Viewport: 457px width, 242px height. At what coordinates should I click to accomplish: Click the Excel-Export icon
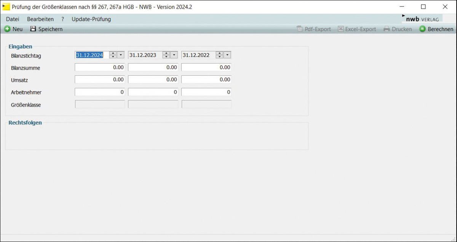pos(340,29)
